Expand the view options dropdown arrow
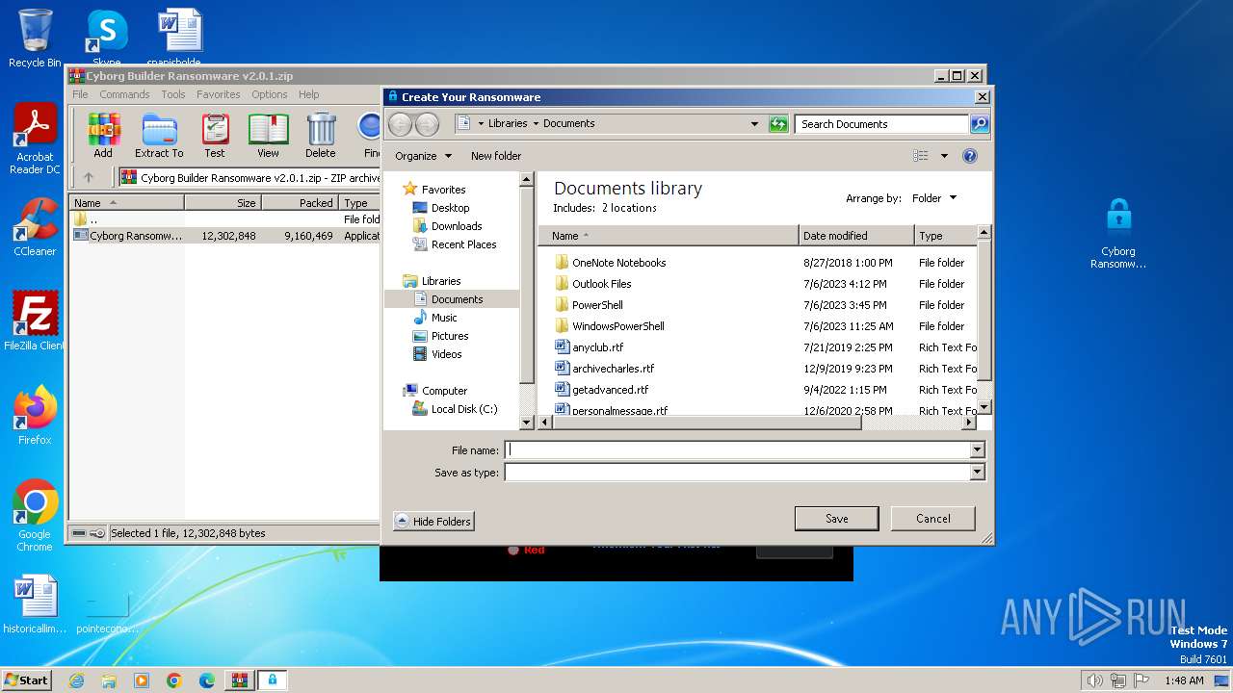The height and width of the screenshot is (693, 1233). point(944,155)
